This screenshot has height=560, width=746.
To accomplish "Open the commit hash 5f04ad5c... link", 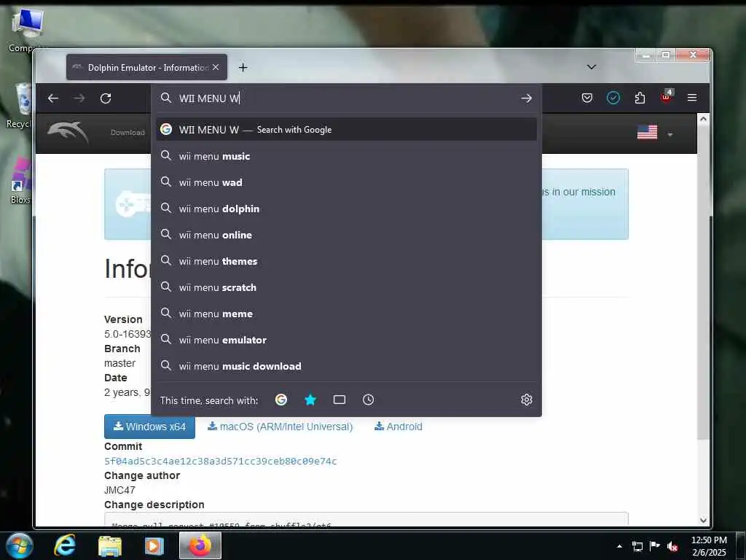I will pyautogui.click(x=221, y=461).
